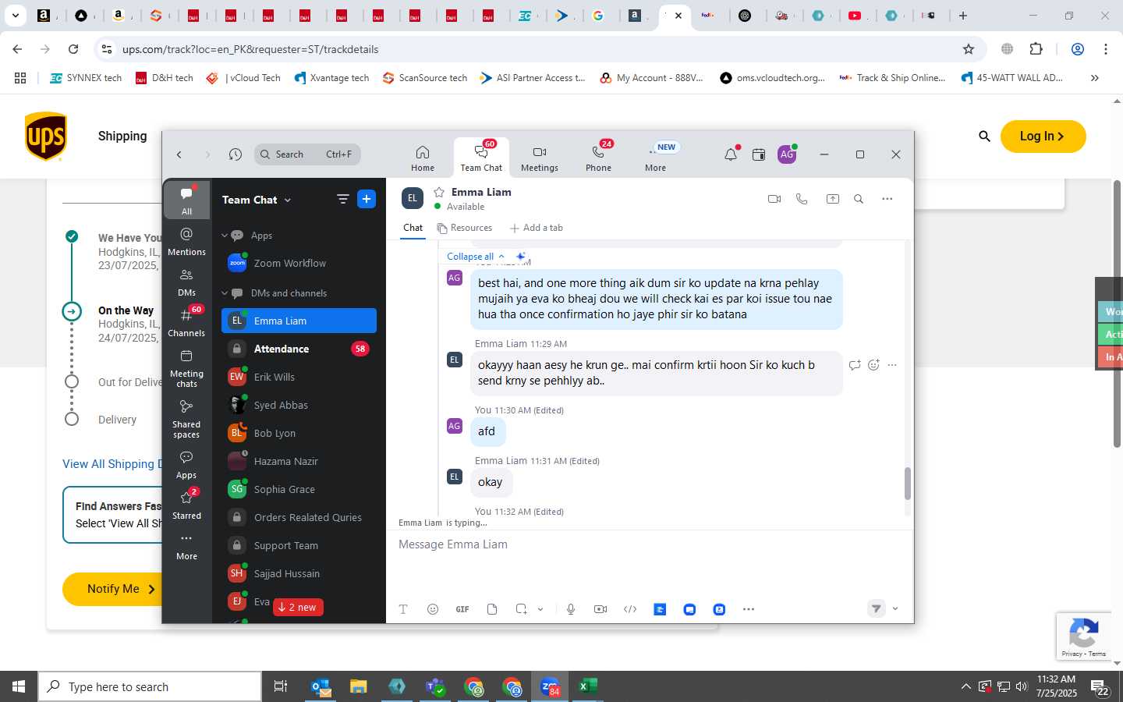The height and width of the screenshot is (702, 1123).
Task: Open Zoom Workflow app chat
Action: 299,264
